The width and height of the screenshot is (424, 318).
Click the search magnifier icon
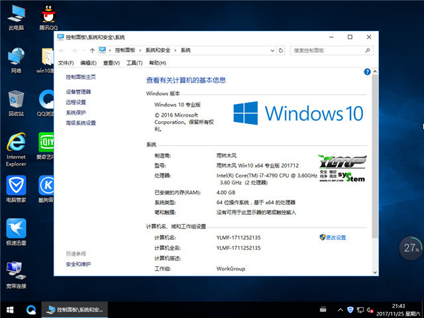click(x=368, y=50)
